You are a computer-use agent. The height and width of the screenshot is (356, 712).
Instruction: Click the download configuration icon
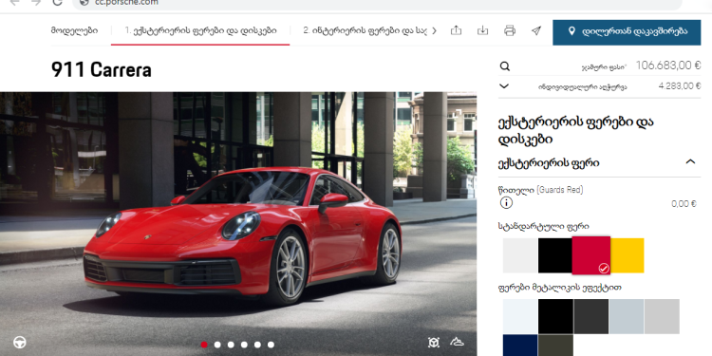pyautogui.click(x=482, y=31)
